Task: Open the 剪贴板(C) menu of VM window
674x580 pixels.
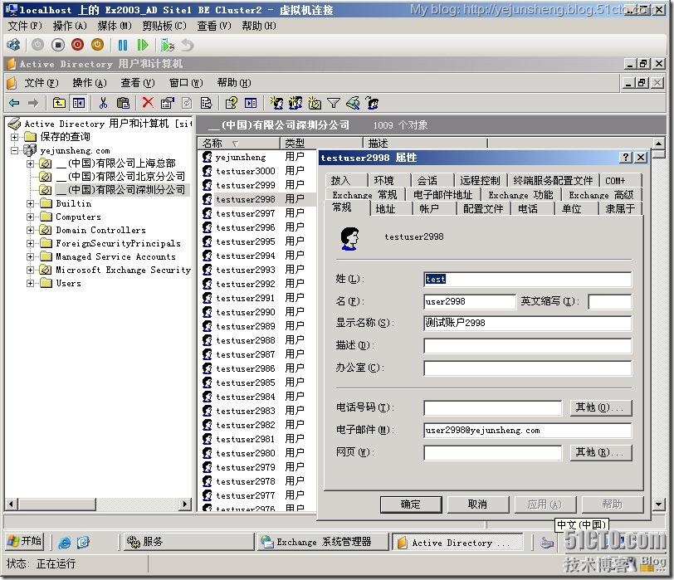Action: coord(164,26)
